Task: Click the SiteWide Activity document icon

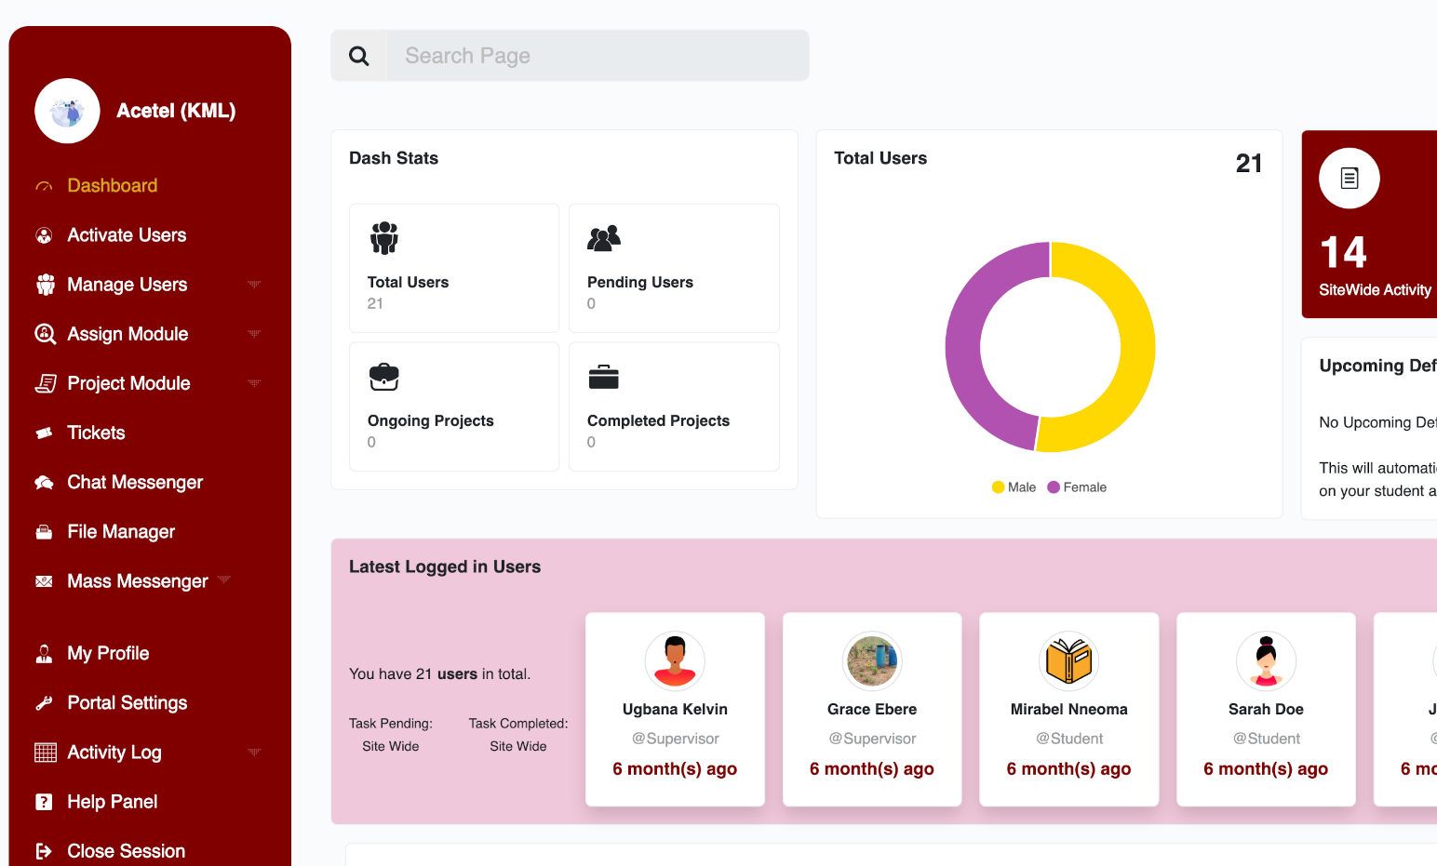Action: [1349, 178]
